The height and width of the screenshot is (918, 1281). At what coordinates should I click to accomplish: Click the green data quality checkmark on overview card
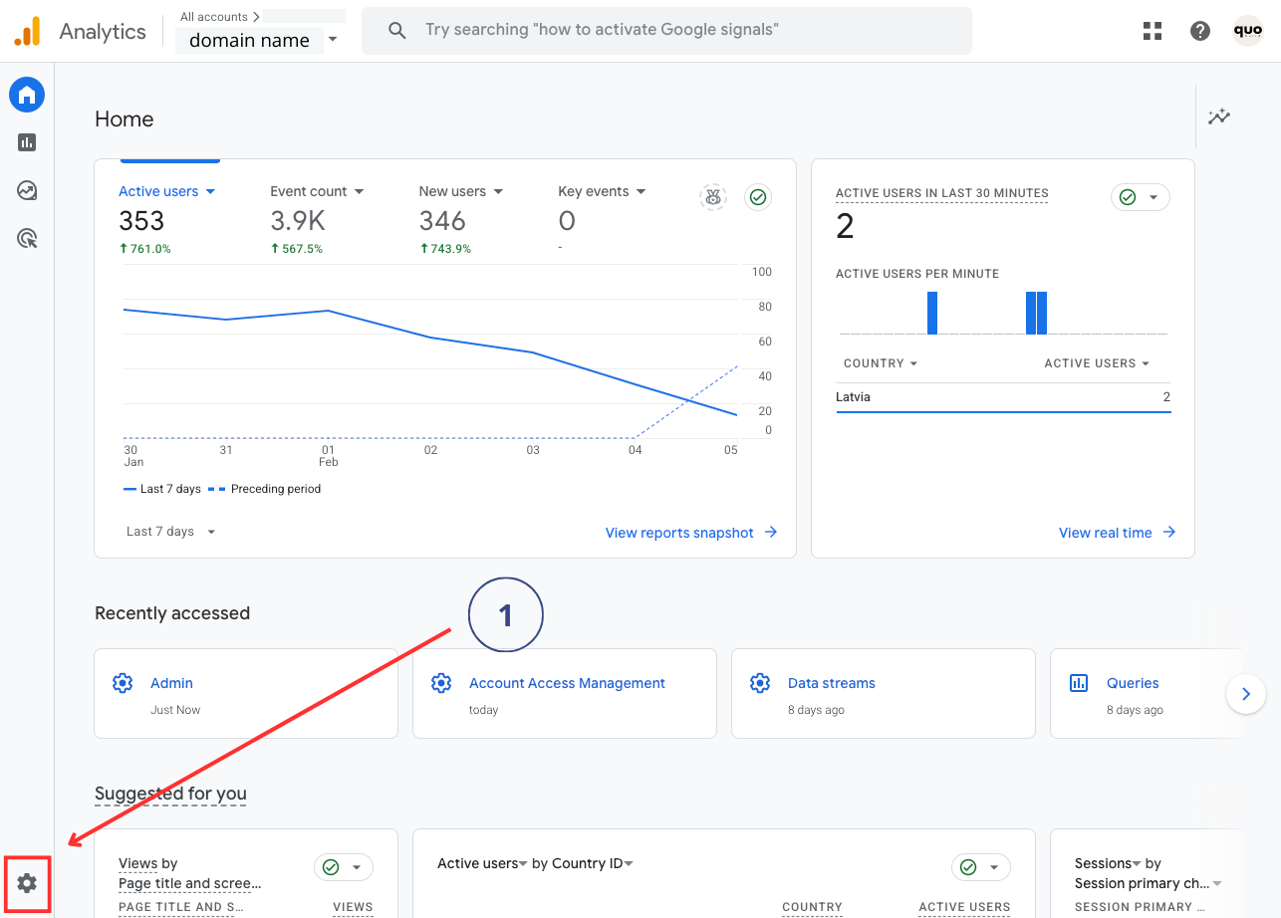(x=758, y=197)
